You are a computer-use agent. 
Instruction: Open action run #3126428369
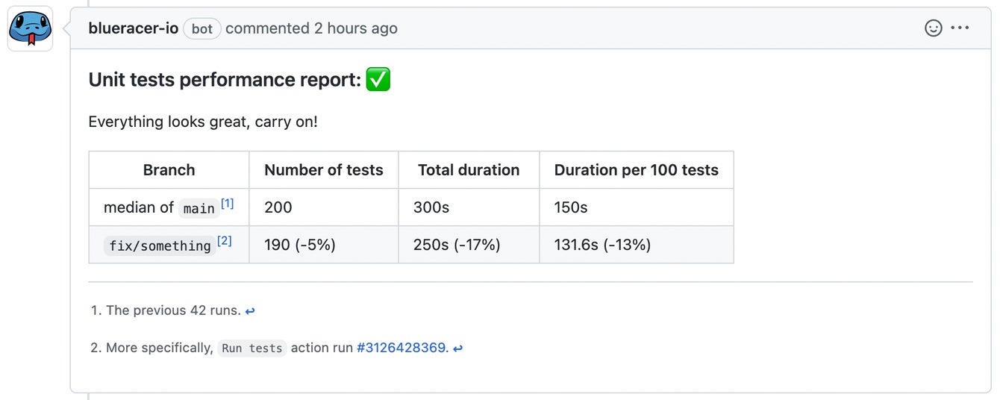tap(401, 348)
